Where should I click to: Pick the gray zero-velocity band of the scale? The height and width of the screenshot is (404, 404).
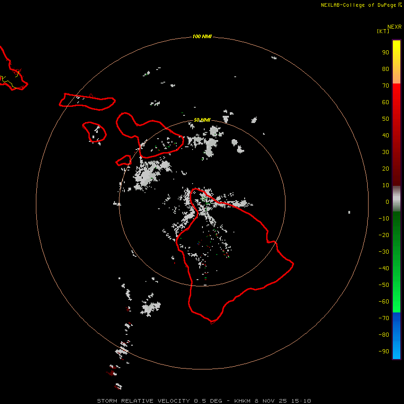pos(396,199)
